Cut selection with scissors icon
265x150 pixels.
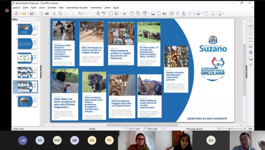tap(54, 13)
